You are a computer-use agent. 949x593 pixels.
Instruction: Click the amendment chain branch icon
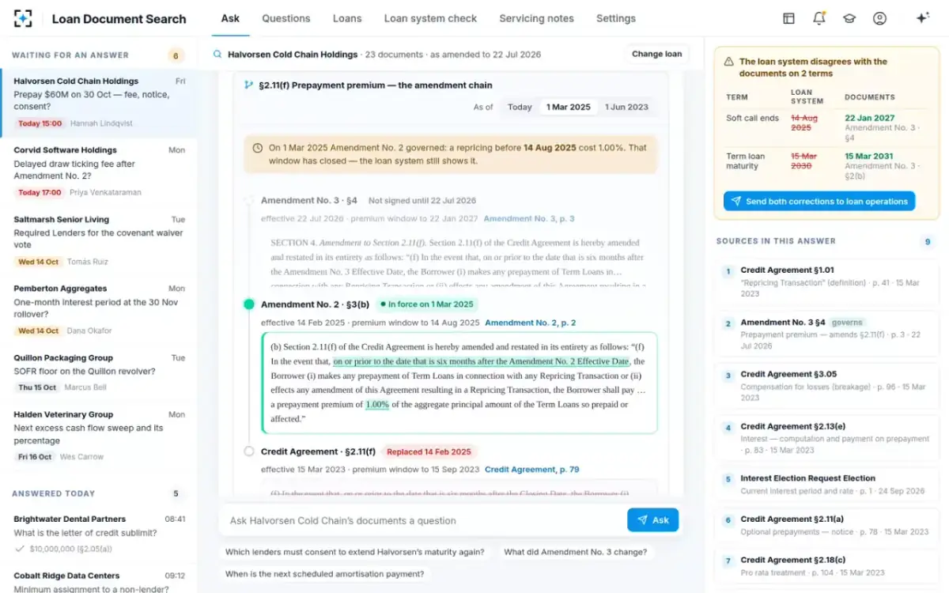249,85
